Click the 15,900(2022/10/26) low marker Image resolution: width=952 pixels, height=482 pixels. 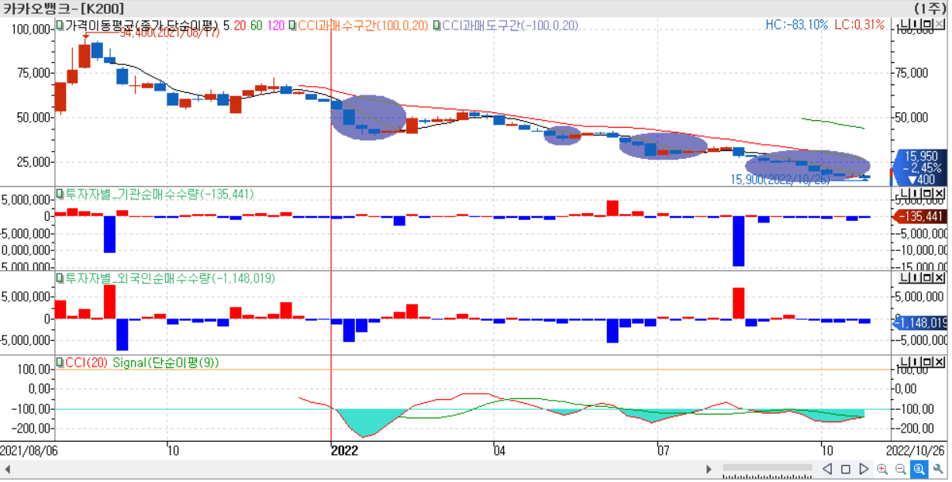pyautogui.click(x=780, y=179)
